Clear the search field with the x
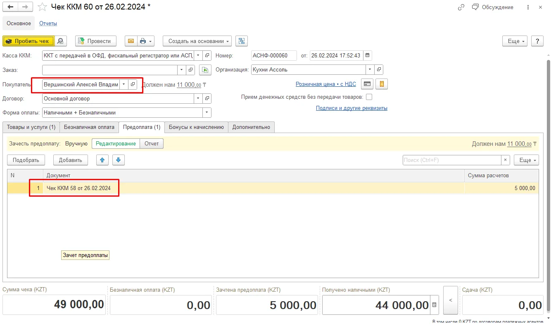Viewport: 551px width, 326px height. 506,160
